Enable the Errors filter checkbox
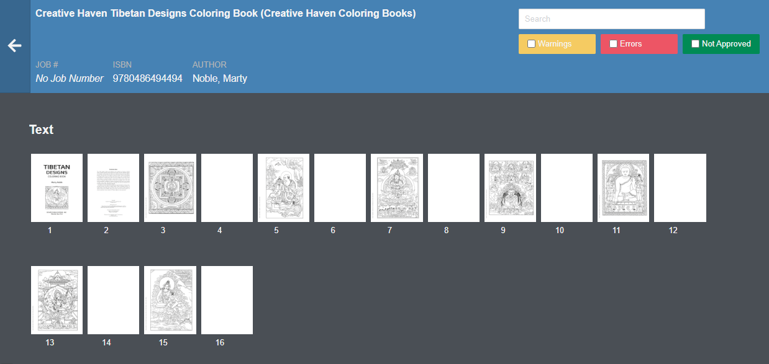 tap(613, 44)
